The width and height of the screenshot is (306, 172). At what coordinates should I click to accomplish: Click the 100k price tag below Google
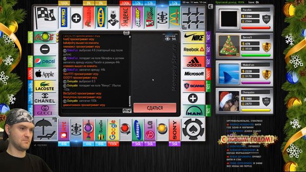(x=113, y=144)
